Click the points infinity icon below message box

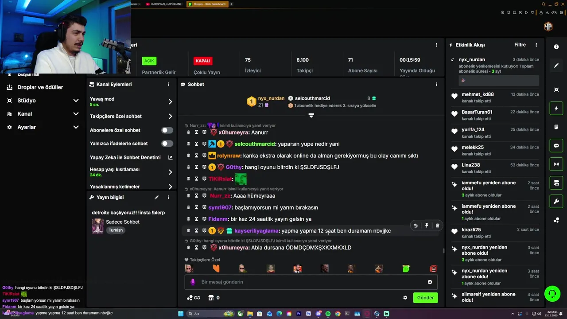(x=194, y=298)
